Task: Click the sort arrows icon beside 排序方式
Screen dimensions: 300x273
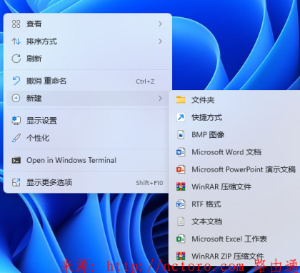Action: point(16,41)
